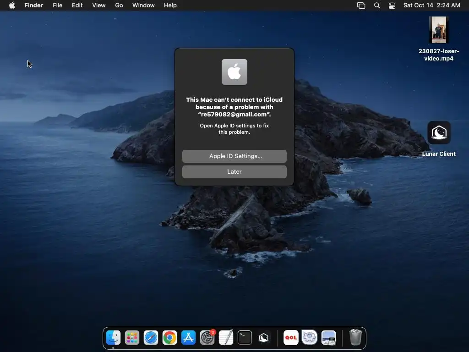Open TextEdit in the Dock
Image resolution: width=469 pixels, height=352 pixels.
[226, 338]
